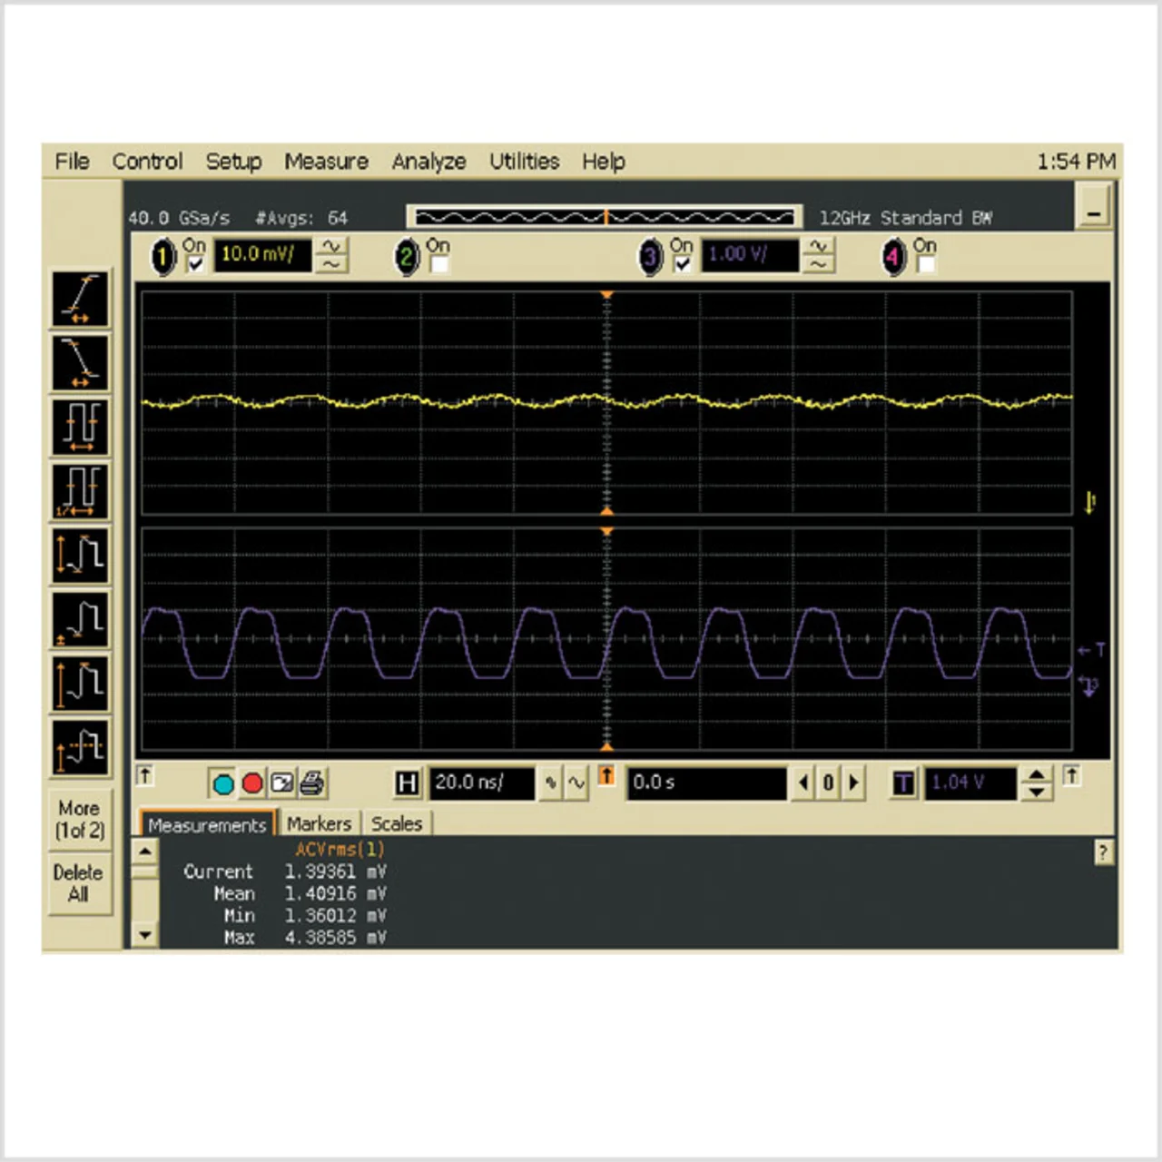Switch to the Markers tab
Screen dimensions: 1162x1162
pos(319,823)
